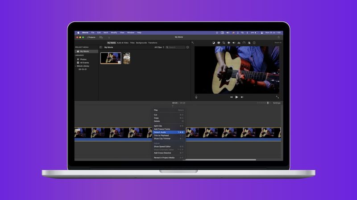
Task: Choose Add Cross Dissolve menu item
Action: click(x=169, y=153)
